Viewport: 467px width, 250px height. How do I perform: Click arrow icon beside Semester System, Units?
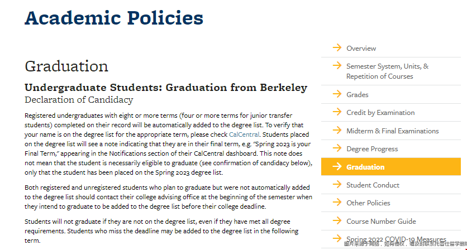tap(337, 65)
